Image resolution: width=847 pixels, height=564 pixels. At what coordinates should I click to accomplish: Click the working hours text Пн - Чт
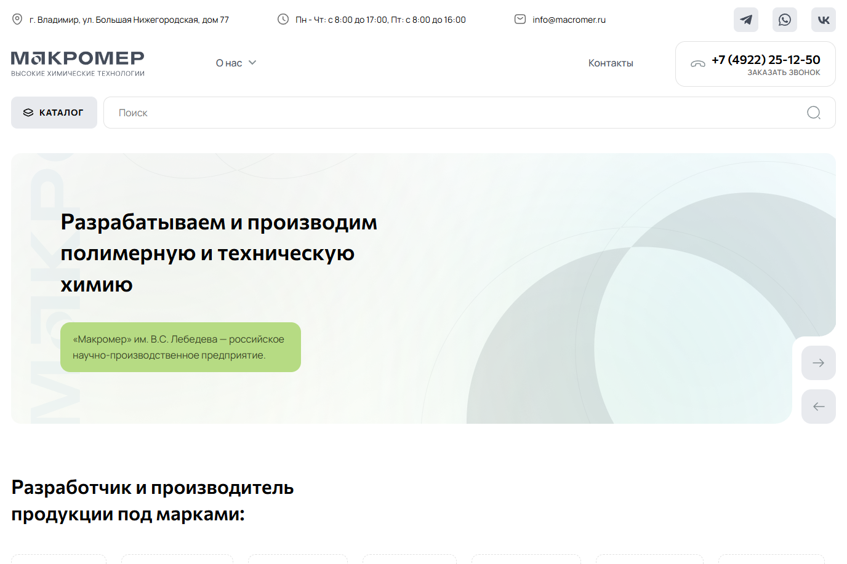pos(380,20)
